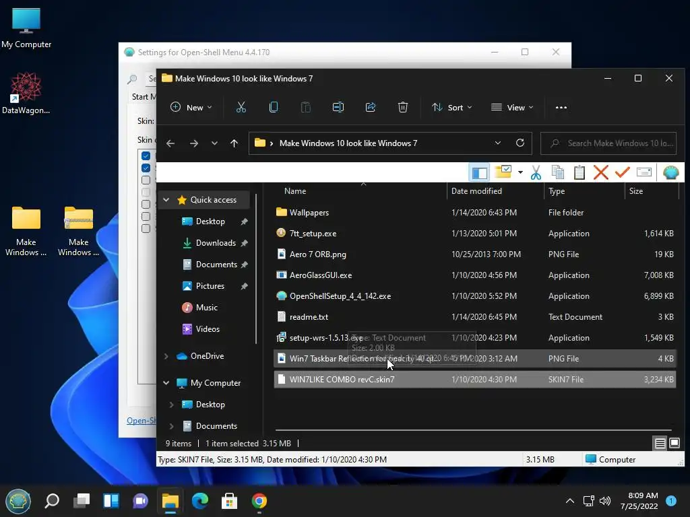Open Classic Explorer settings shell icon
690x517 pixels.
670,173
